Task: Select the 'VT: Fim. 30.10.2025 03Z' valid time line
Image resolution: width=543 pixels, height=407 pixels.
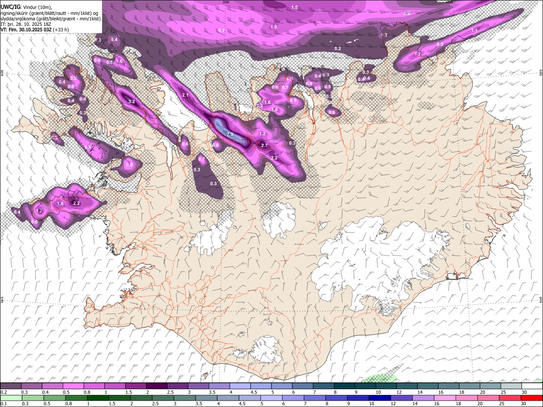Action: pyautogui.click(x=26, y=30)
